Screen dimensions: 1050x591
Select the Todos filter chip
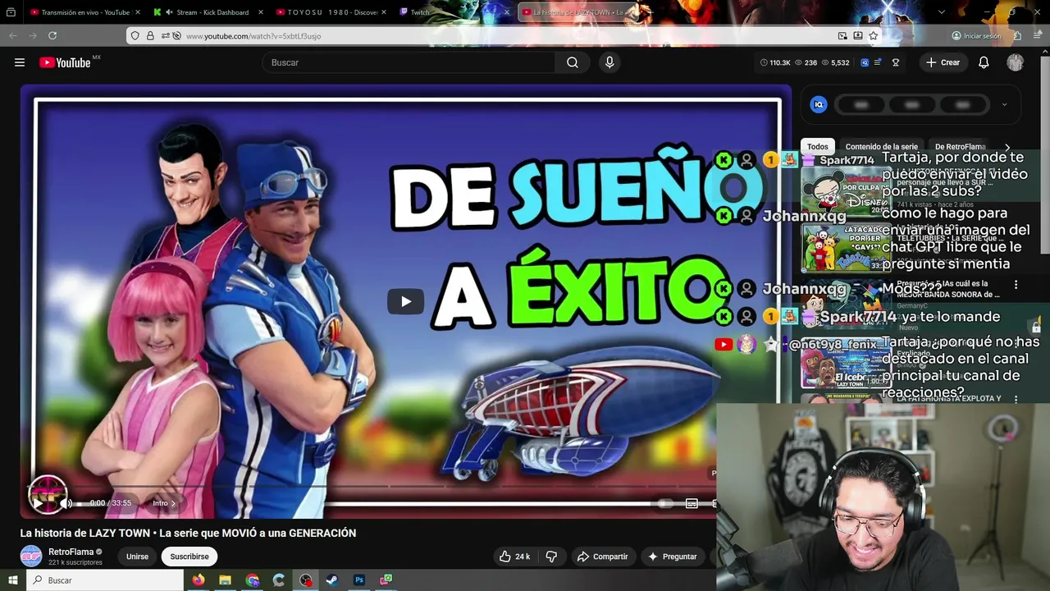(818, 147)
